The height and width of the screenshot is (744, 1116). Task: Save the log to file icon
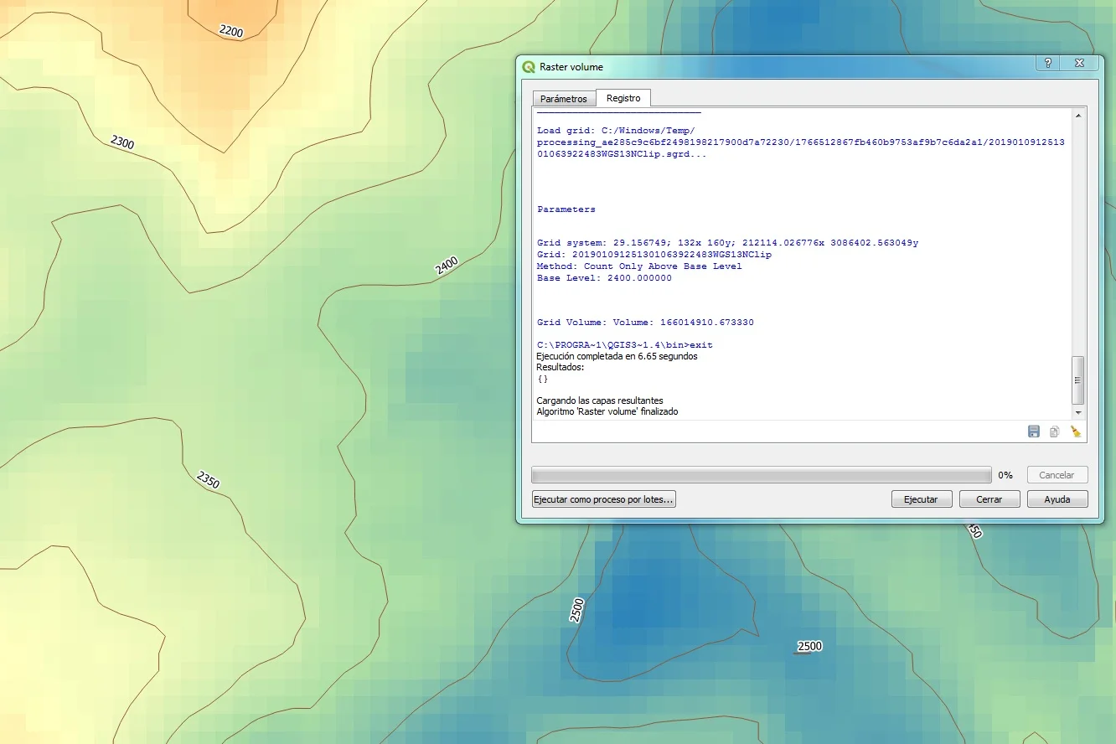click(x=1034, y=431)
